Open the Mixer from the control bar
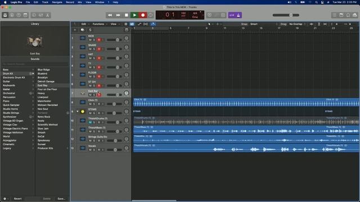This screenshot has width=360, height=202. [x=40, y=15]
